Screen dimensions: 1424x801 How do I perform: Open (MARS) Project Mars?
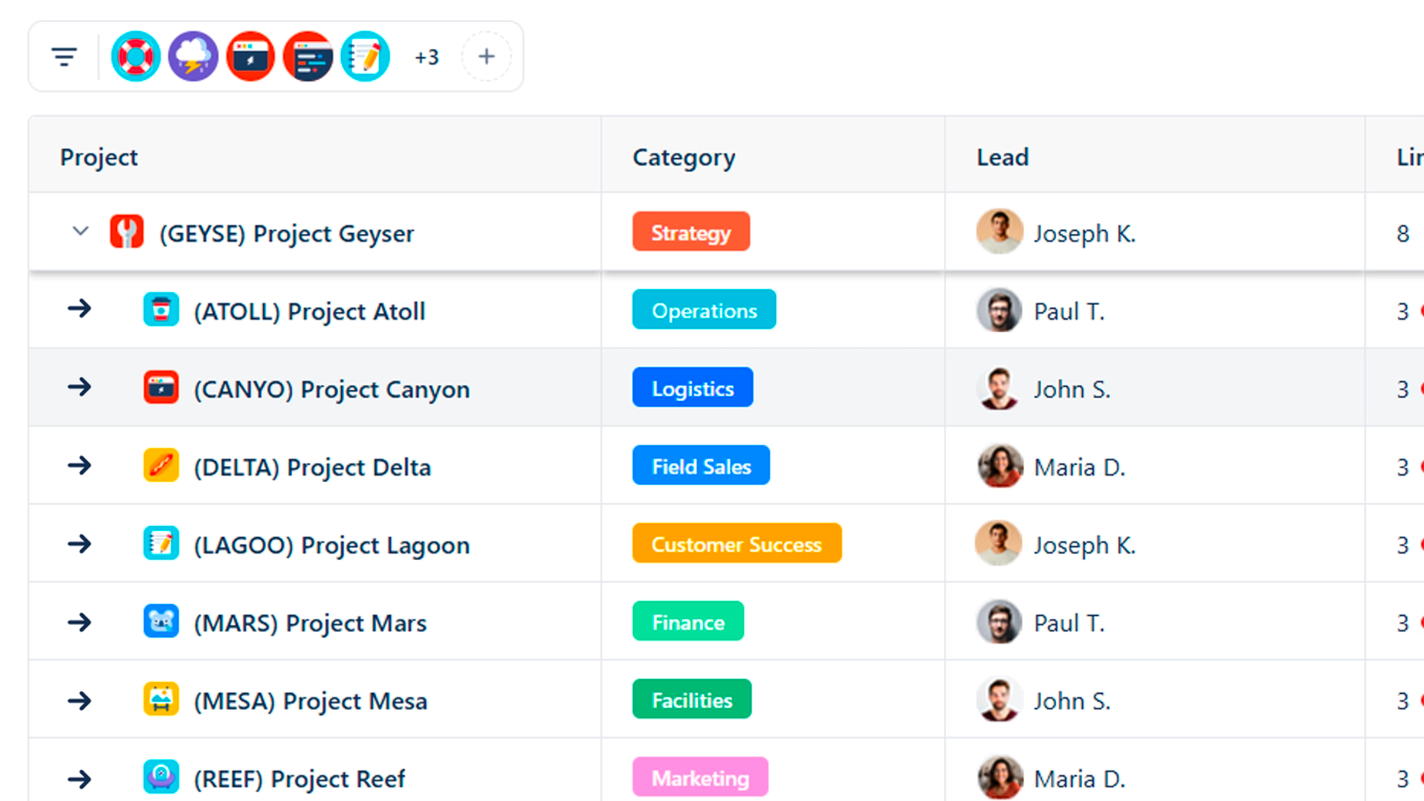tap(310, 623)
